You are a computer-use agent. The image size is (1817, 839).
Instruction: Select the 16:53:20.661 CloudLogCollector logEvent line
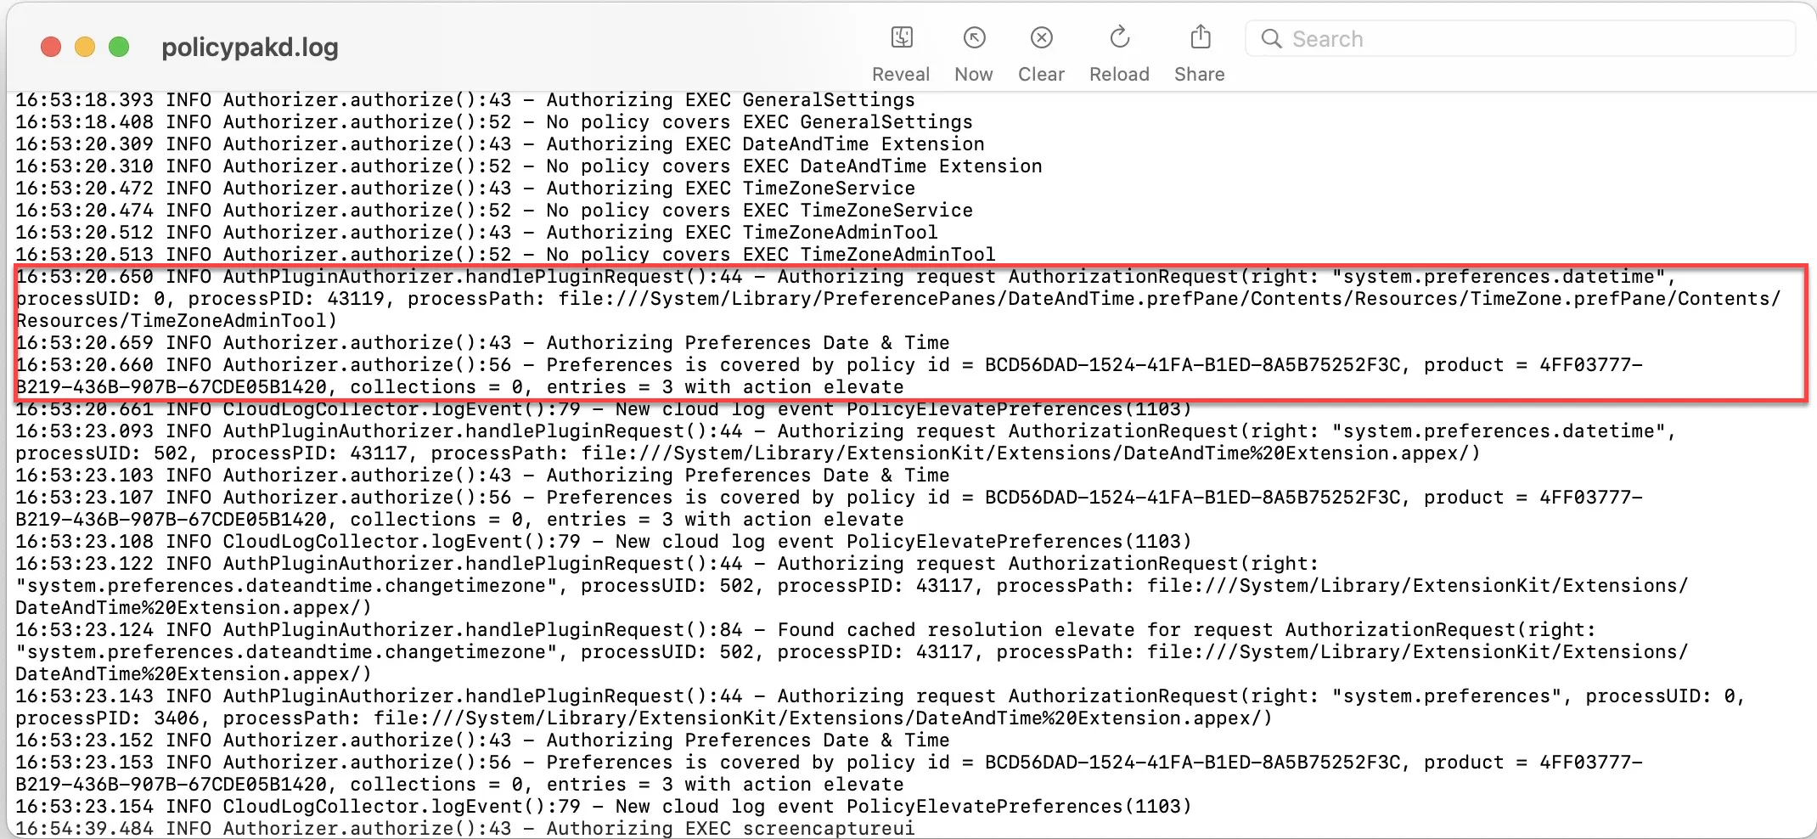(603, 410)
